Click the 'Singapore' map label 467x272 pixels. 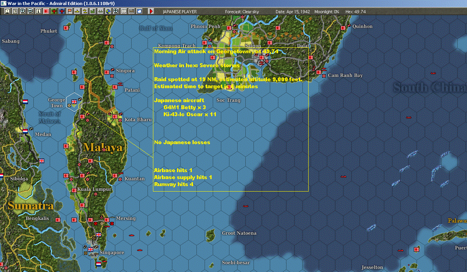(x=112, y=253)
